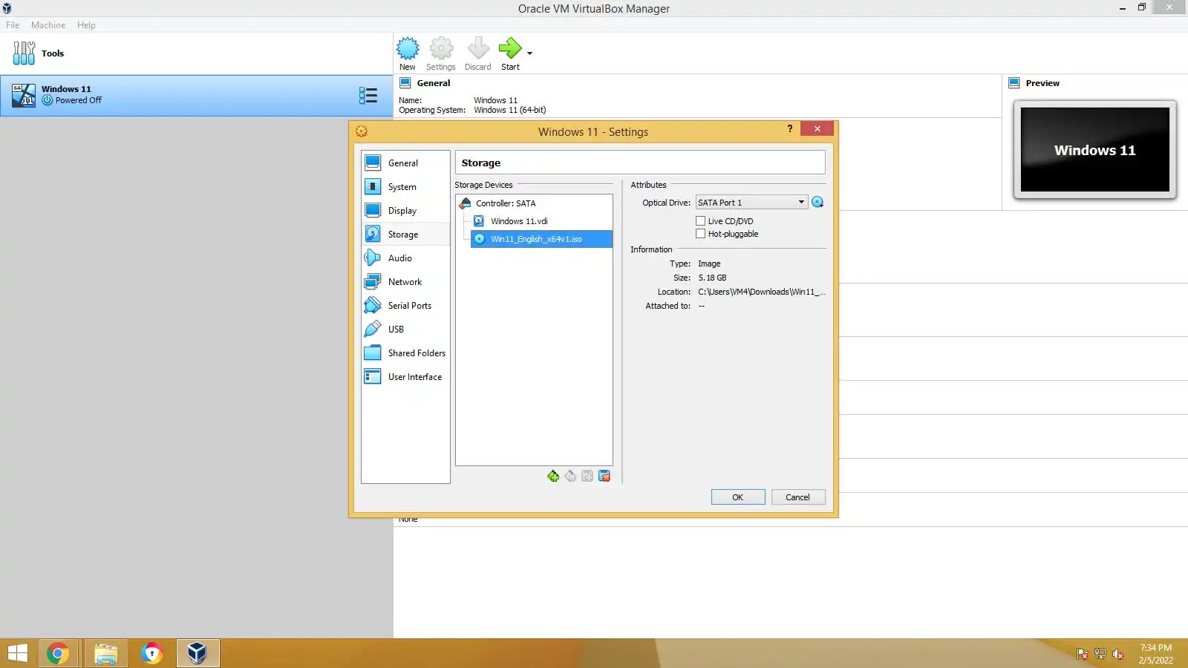Switch to General settings category
Screen dimensions: 1188x668
(405, 163)
